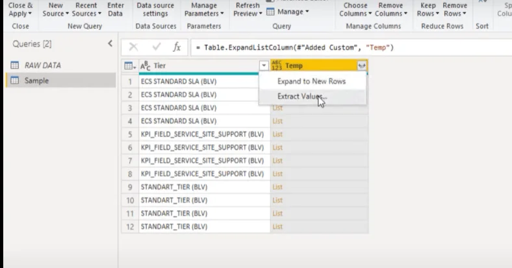Click the RAW DATA table icon
Image resolution: width=512 pixels, height=268 pixels.
(15, 65)
